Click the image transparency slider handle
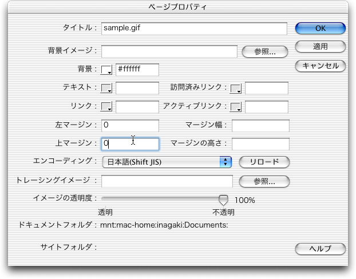This screenshot has height=279, width=356. [223, 200]
